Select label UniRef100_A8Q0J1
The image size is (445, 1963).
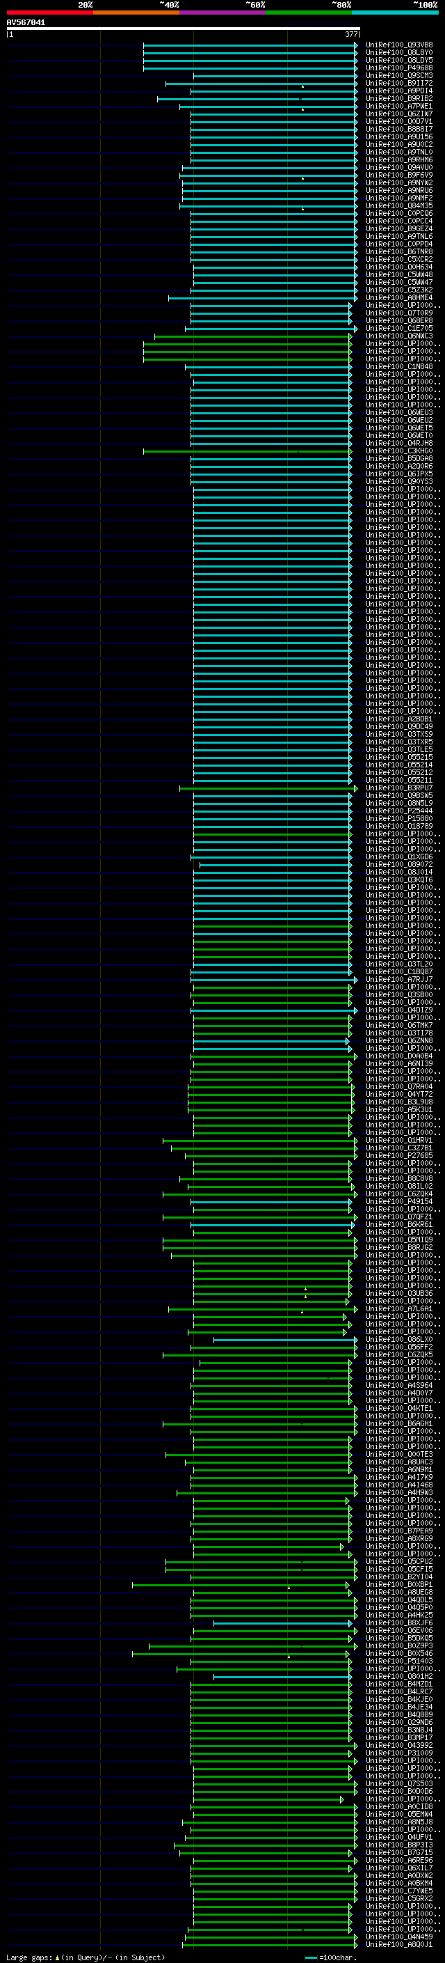pyautogui.click(x=399, y=1944)
